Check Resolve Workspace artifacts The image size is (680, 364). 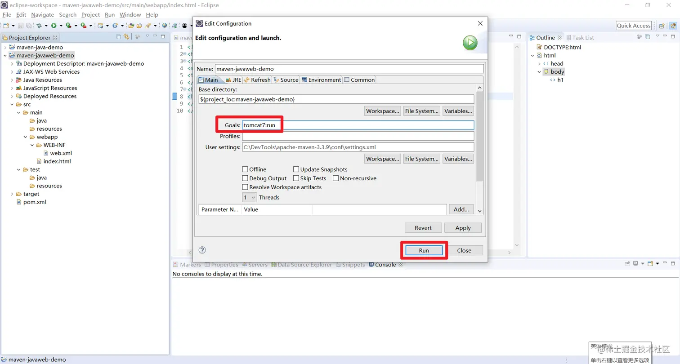tap(245, 187)
